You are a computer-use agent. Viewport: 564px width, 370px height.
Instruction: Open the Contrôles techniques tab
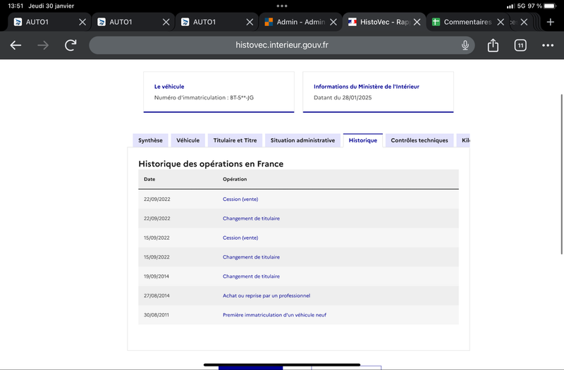[x=419, y=140]
